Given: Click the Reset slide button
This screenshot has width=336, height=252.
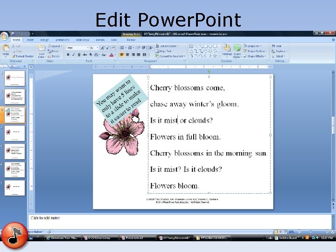Looking at the screenshot, I should (x=53, y=51).
